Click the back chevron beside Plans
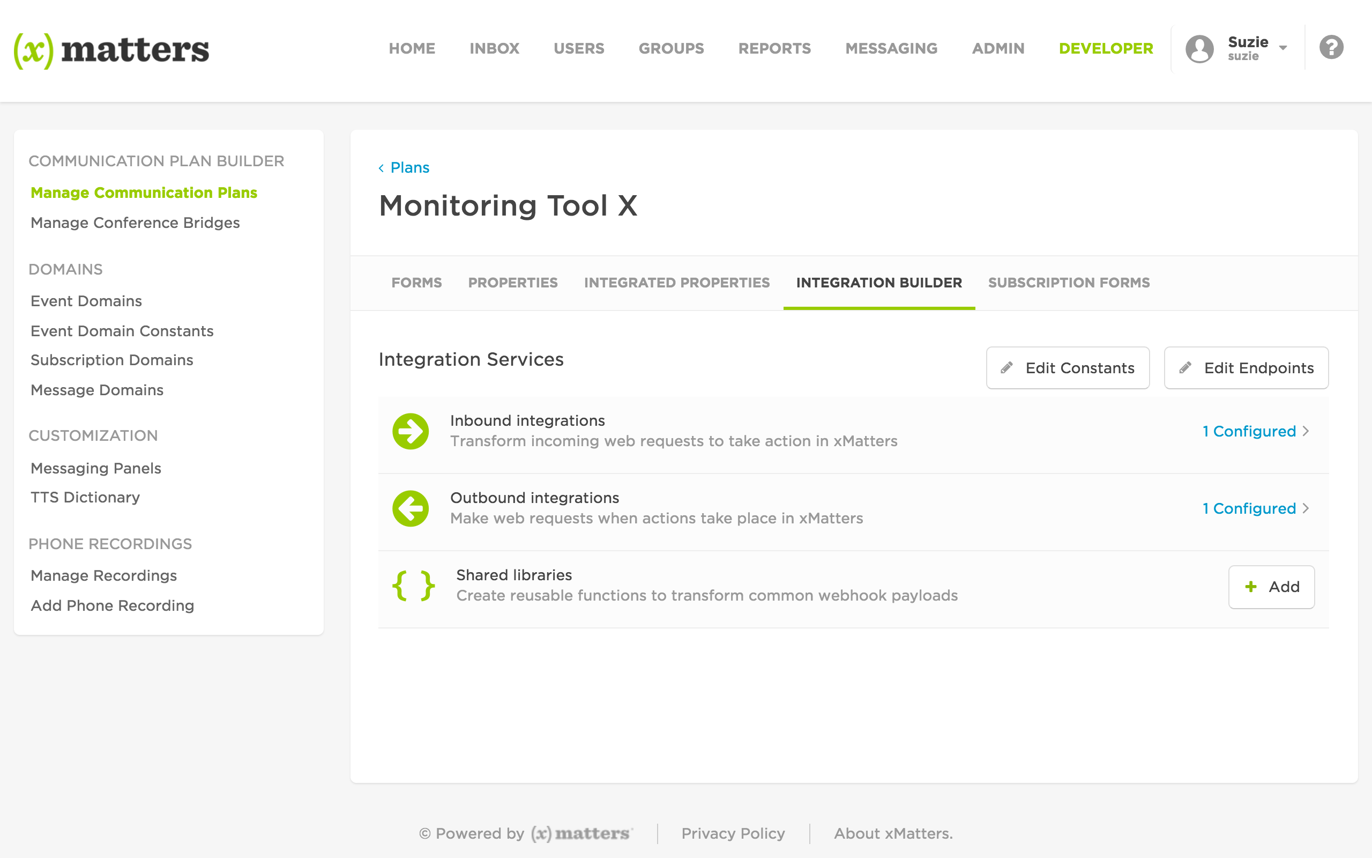The image size is (1372, 858). [x=382, y=168]
